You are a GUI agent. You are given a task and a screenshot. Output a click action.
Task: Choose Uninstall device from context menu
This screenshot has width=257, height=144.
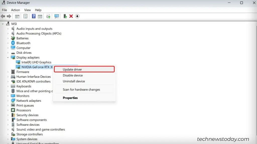pyautogui.click(x=84, y=81)
